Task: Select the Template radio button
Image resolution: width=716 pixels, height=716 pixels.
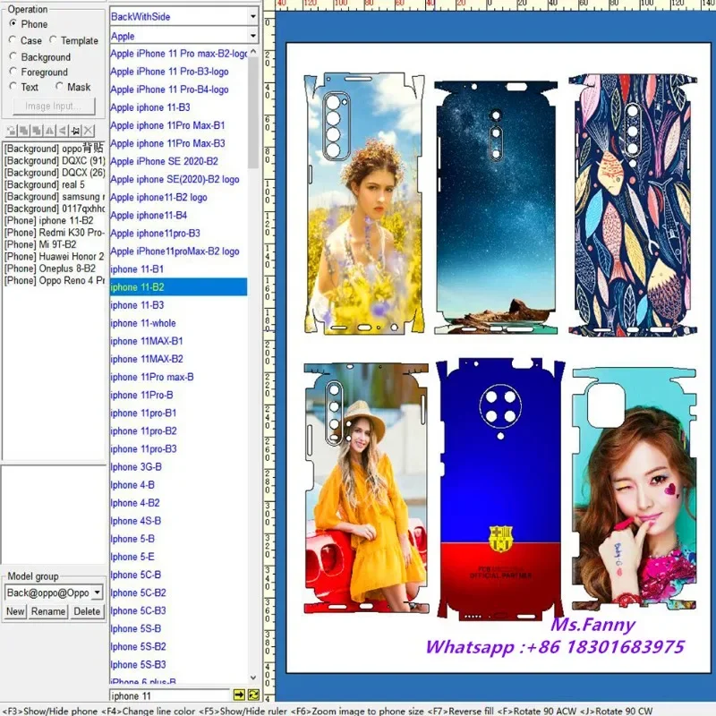Action: (x=53, y=39)
